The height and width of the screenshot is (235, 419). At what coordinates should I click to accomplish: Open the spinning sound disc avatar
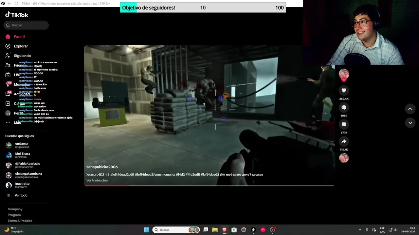click(x=344, y=158)
